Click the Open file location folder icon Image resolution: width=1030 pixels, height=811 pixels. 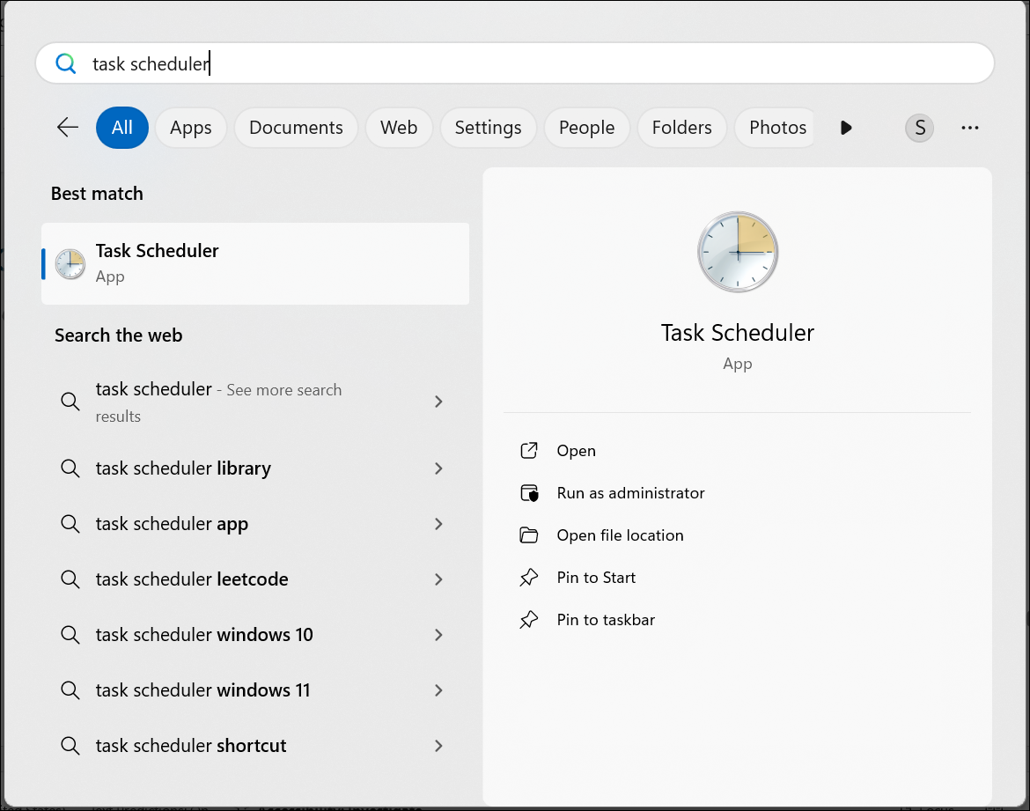point(529,535)
